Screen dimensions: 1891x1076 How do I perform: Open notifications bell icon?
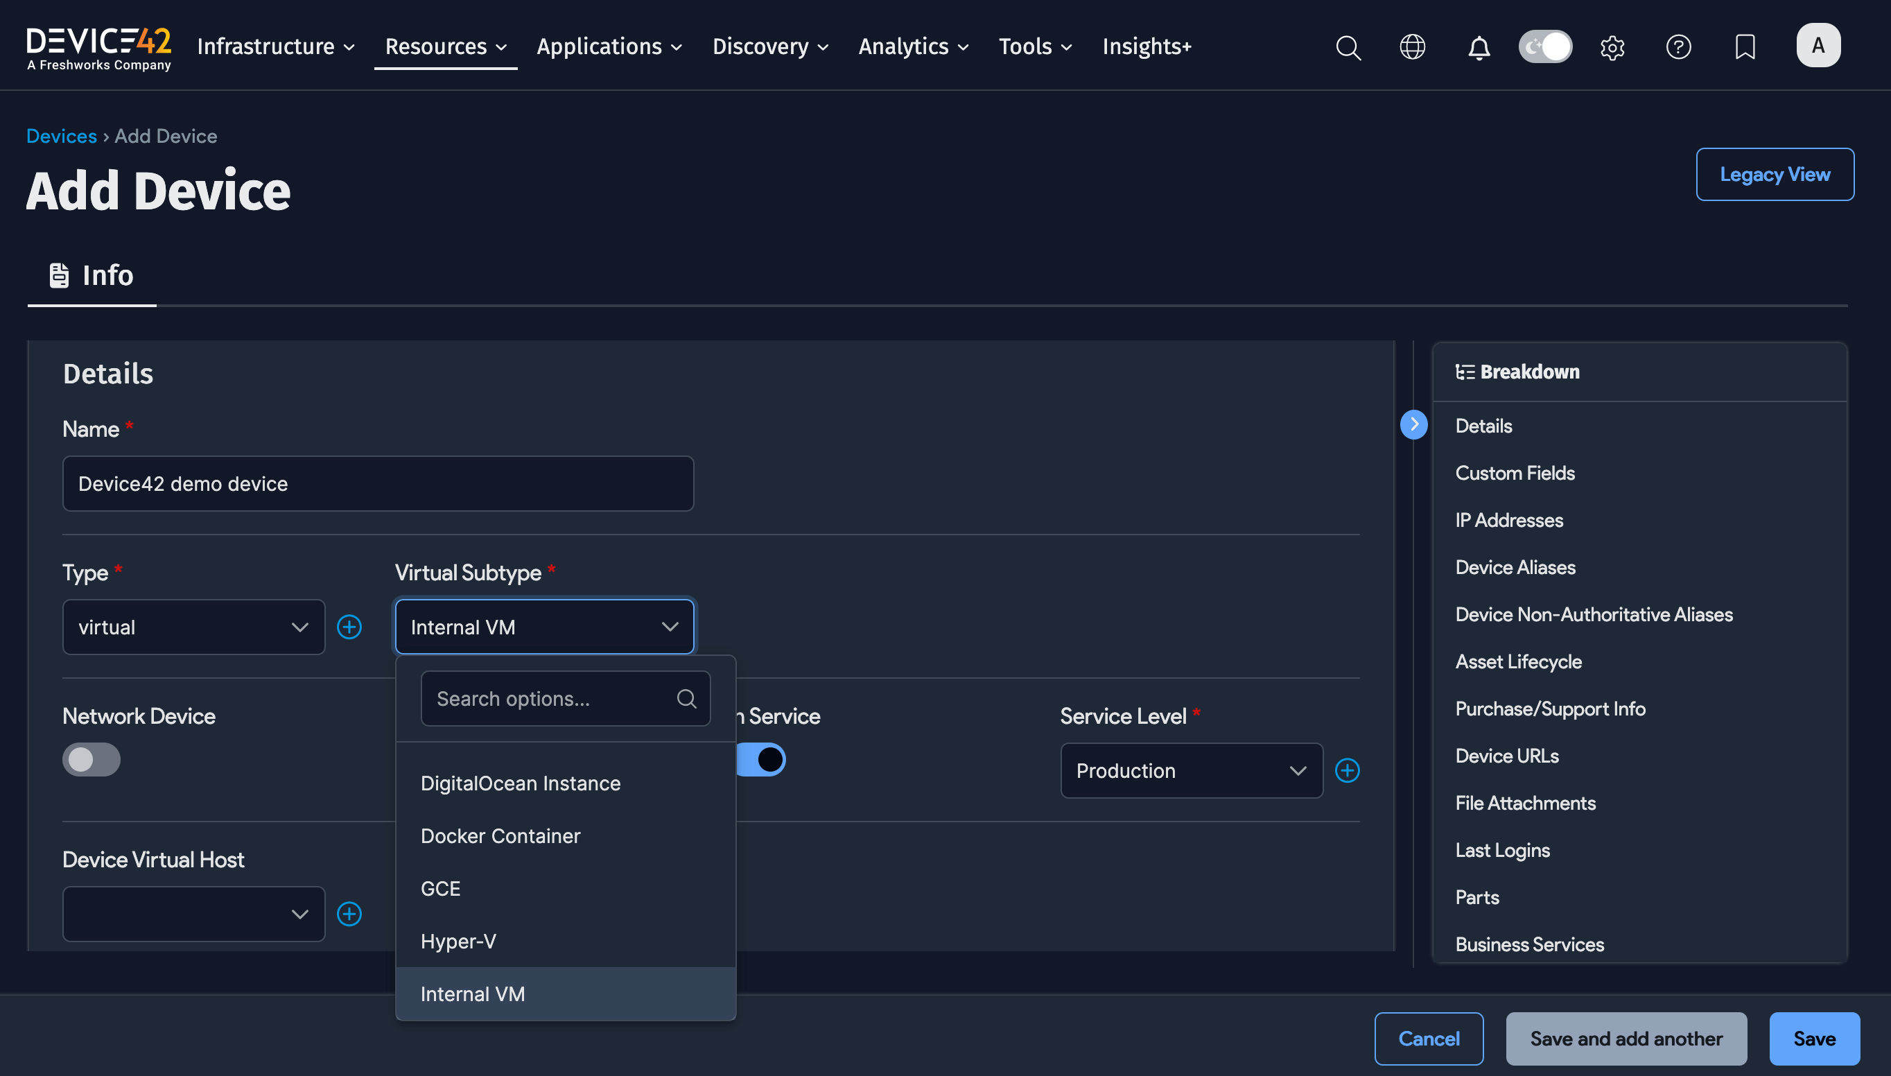1479,47
